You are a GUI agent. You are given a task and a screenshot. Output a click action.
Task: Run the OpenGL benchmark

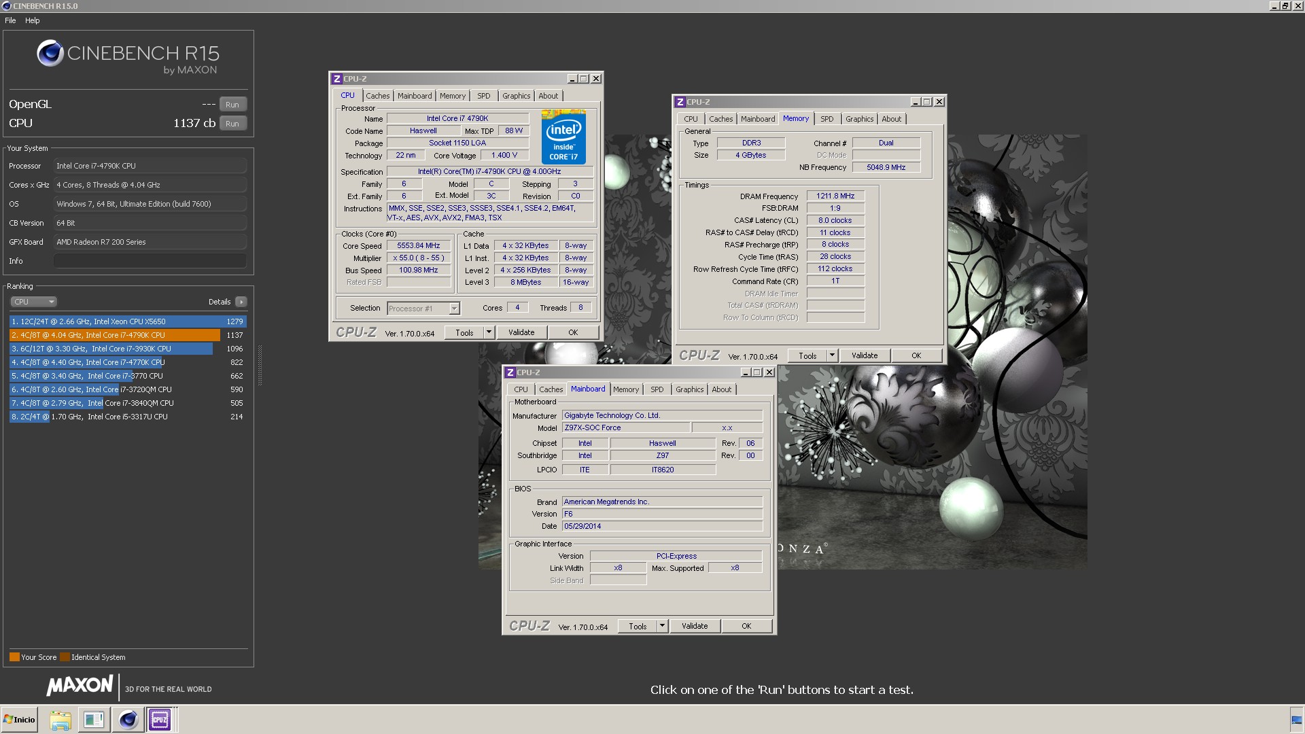pyautogui.click(x=232, y=105)
